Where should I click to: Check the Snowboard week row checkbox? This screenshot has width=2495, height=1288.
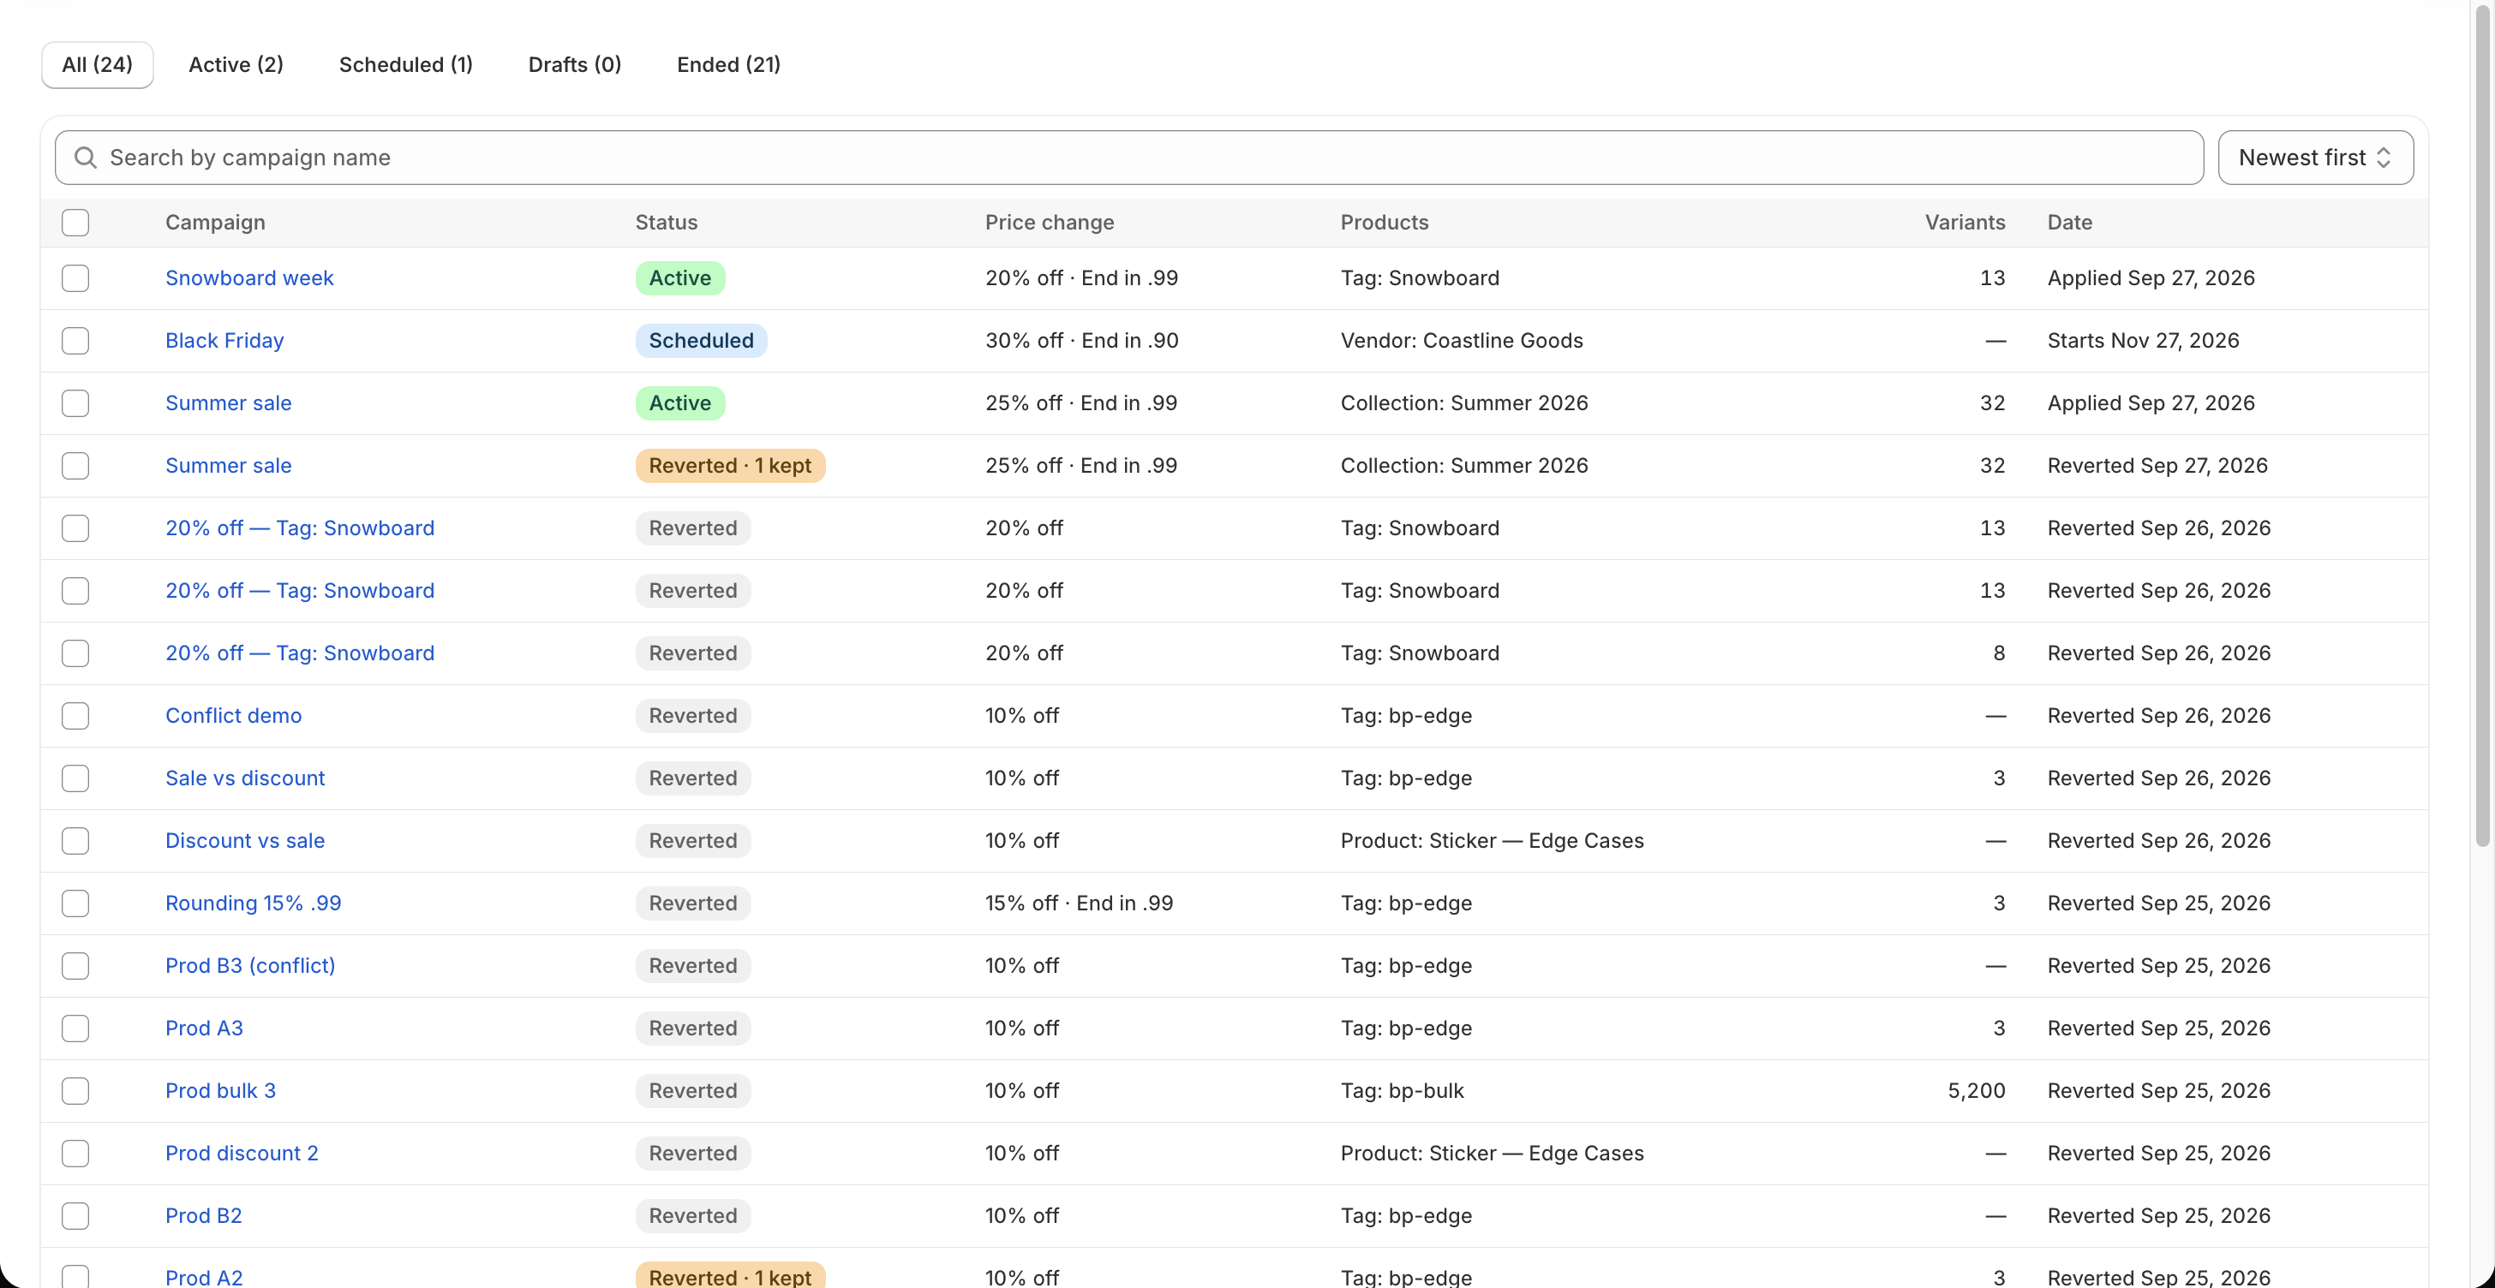[75, 278]
